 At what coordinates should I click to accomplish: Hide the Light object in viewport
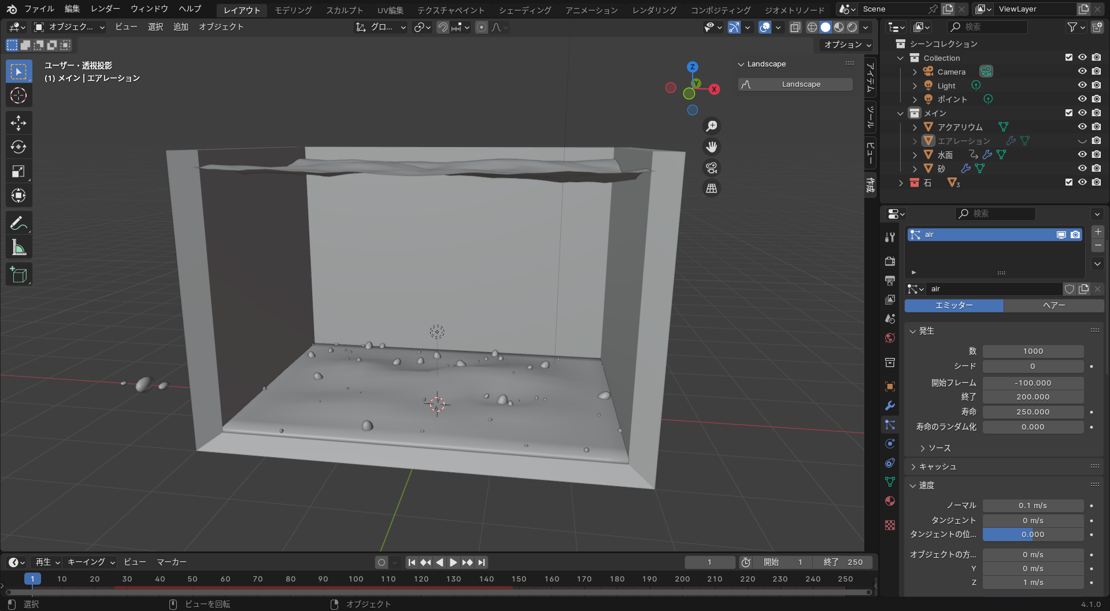pyautogui.click(x=1082, y=85)
